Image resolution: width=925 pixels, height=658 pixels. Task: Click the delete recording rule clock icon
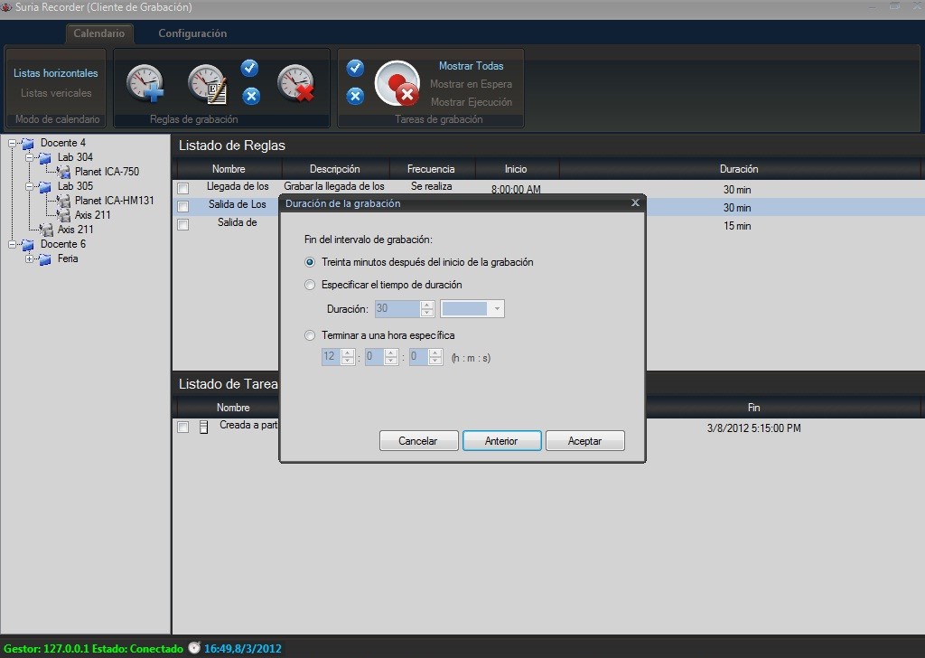coord(295,83)
